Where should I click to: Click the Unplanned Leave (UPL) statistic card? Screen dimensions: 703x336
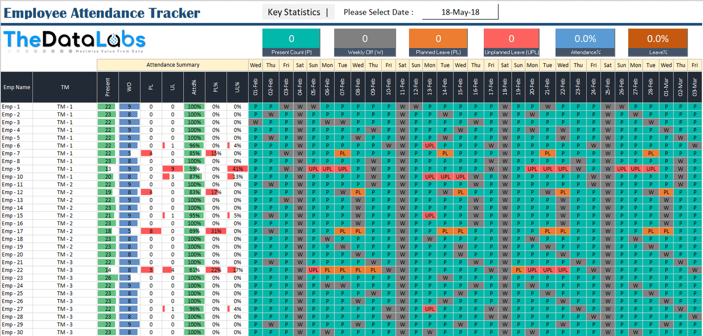point(511,43)
